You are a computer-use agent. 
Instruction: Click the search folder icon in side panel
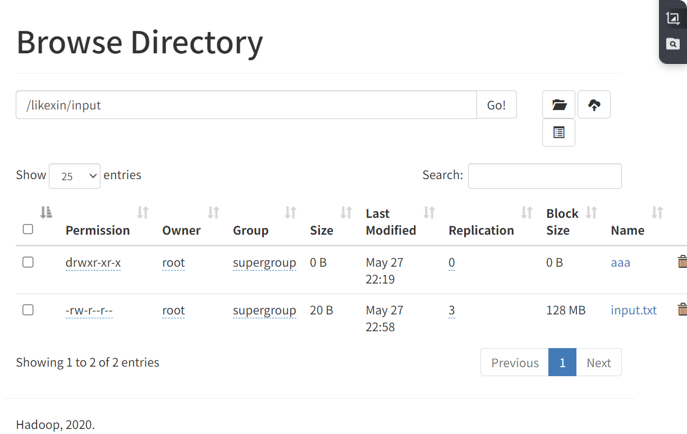pyautogui.click(x=672, y=44)
